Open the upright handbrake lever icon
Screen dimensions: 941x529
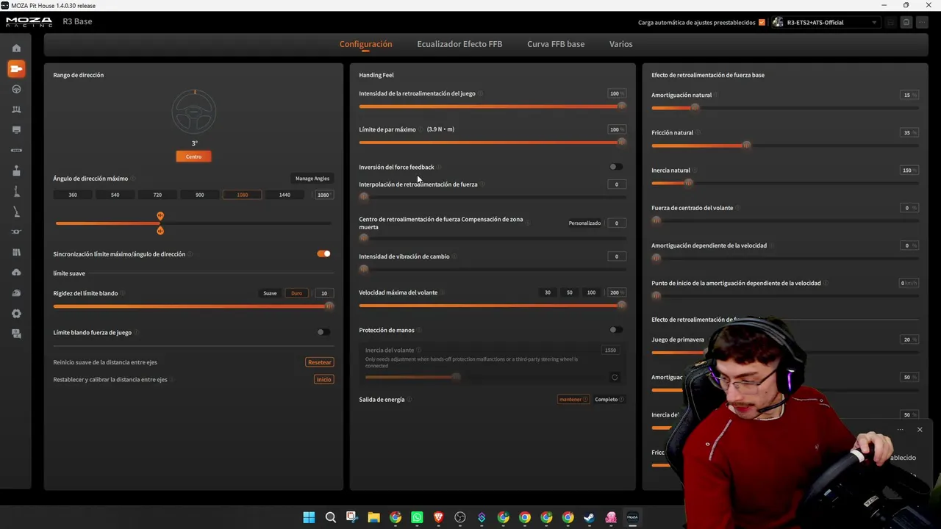[16, 191]
